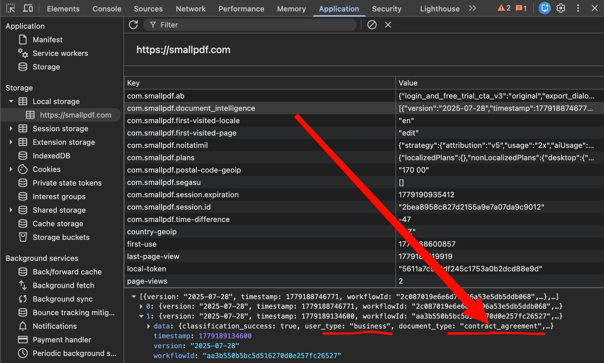Image resolution: width=604 pixels, height=363 pixels.
Task: Open Back/forward cache
Action: (x=67, y=272)
